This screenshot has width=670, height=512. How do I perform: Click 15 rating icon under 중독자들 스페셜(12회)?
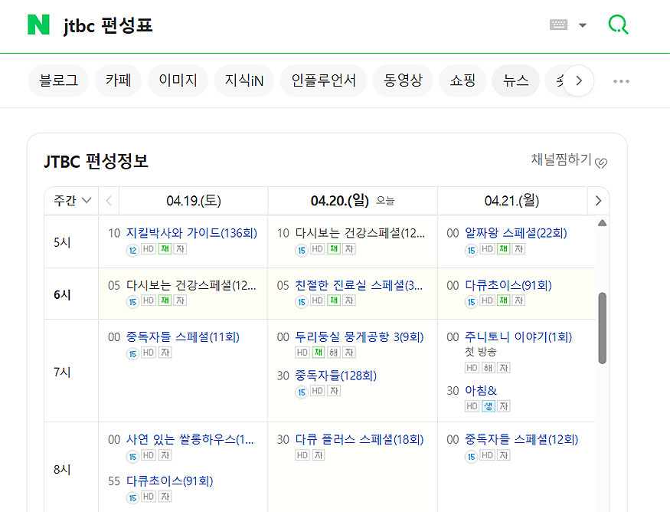[x=471, y=457]
